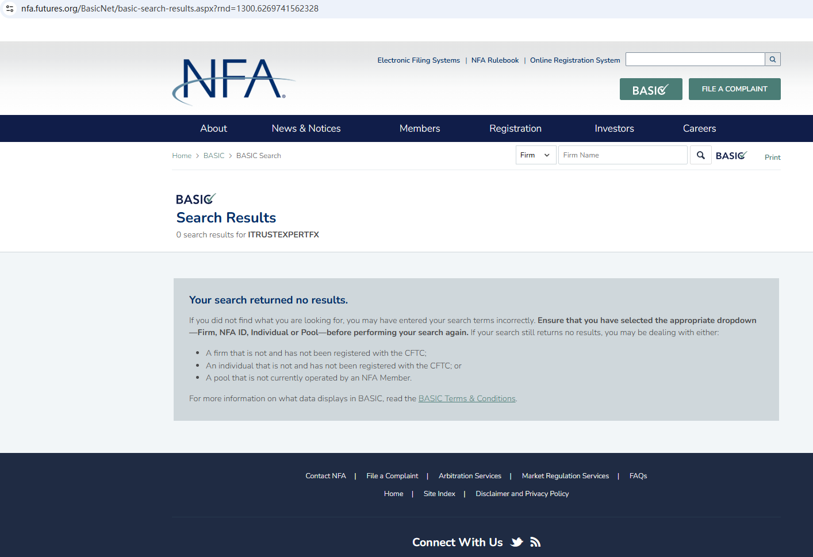This screenshot has width=813, height=557.
Task: Click the BASIC logo above Search Results
Action: [195, 199]
